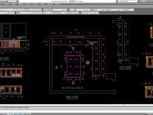Open the Text Style icon

tap(70, 10)
